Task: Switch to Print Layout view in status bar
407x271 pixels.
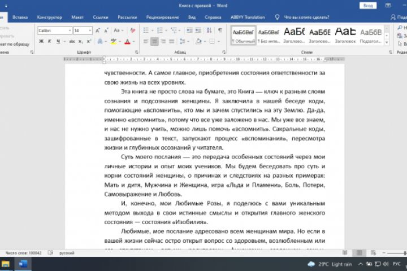Action: (360, 252)
